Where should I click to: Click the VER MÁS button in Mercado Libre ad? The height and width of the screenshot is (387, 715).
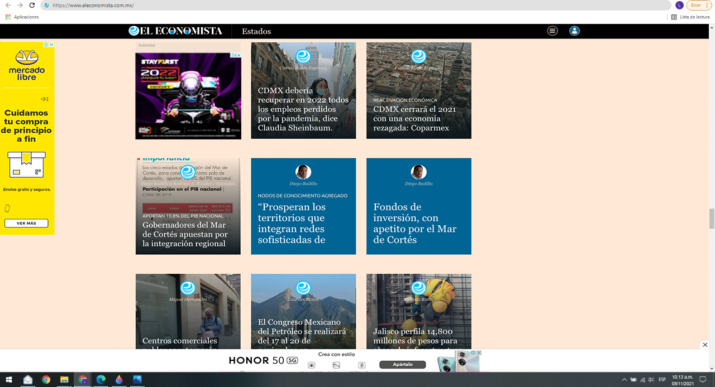click(26, 223)
